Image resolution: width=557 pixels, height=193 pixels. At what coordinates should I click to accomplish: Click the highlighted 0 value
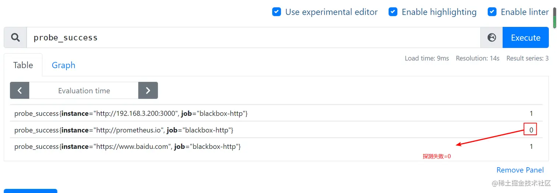pyautogui.click(x=530, y=130)
